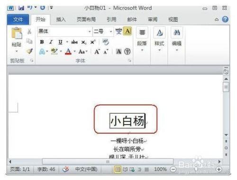The height and width of the screenshot is (180, 237).
Task: Open the Change Case dropdown arrow
Action: [x=87, y=51]
